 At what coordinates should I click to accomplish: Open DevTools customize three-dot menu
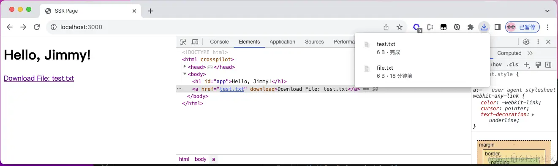pos(538,42)
